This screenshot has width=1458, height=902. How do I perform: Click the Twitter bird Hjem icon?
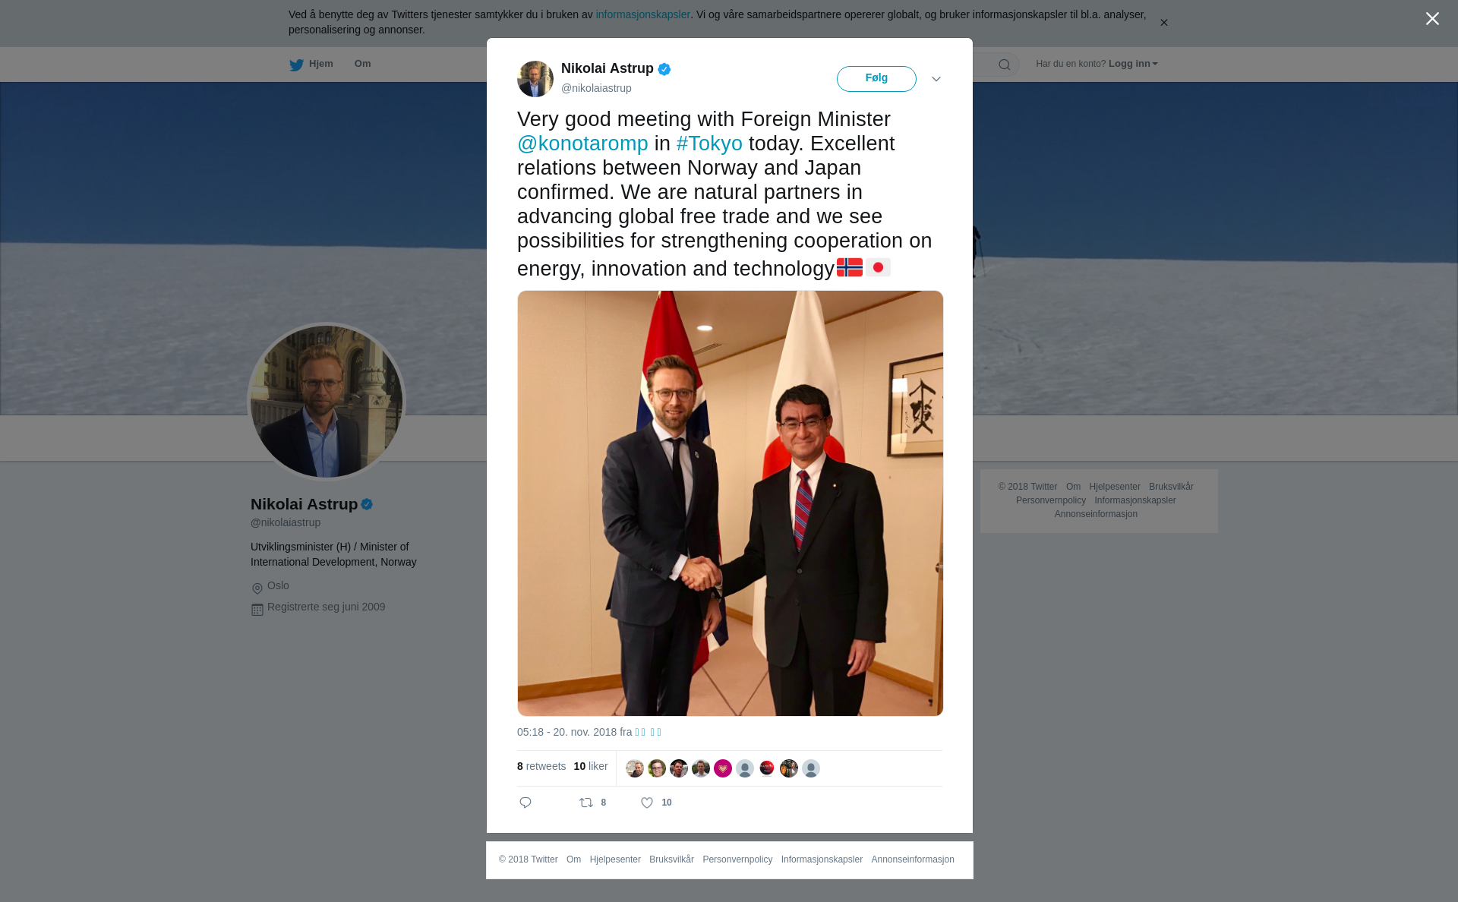point(296,65)
